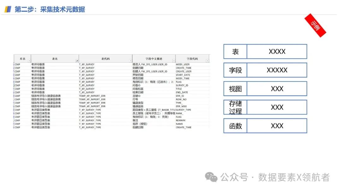Image resolution: width=341 pixels, height=191 pixels.
Task: Select the 字段代码 header cell
Action: pos(192,59)
